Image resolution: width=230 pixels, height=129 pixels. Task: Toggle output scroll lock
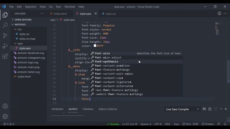click(x=210, y=109)
